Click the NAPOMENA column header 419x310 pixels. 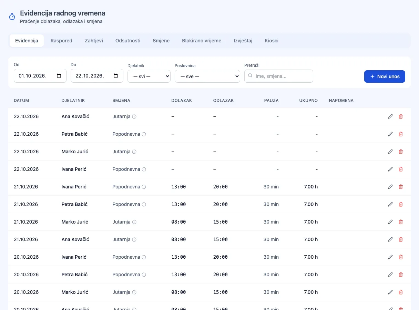click(x=341, y=101)
